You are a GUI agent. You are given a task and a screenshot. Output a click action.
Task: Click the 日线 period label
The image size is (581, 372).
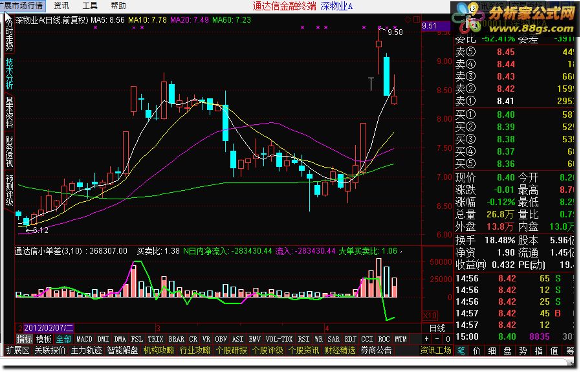pyautogui.click(x=437, y=328)
